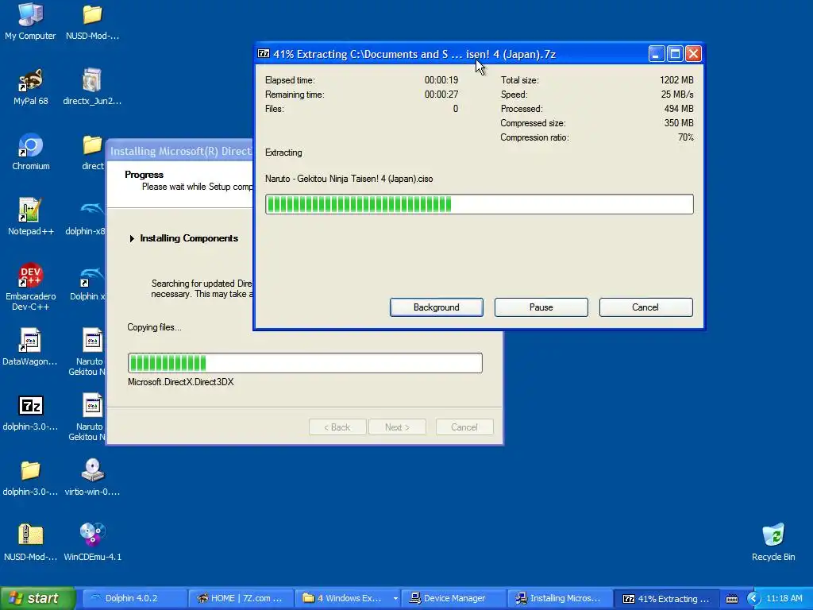The image size is (813, 610).
Task: Click the 494 MB processed value
Action: point(679,108)
